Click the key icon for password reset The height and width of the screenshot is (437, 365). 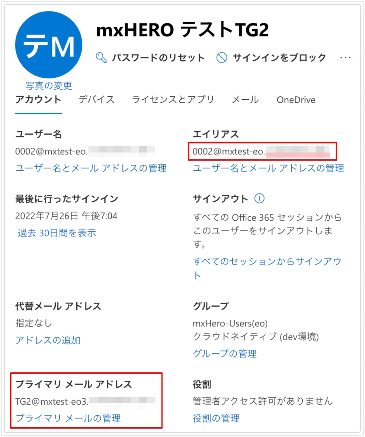click(101, 57)
